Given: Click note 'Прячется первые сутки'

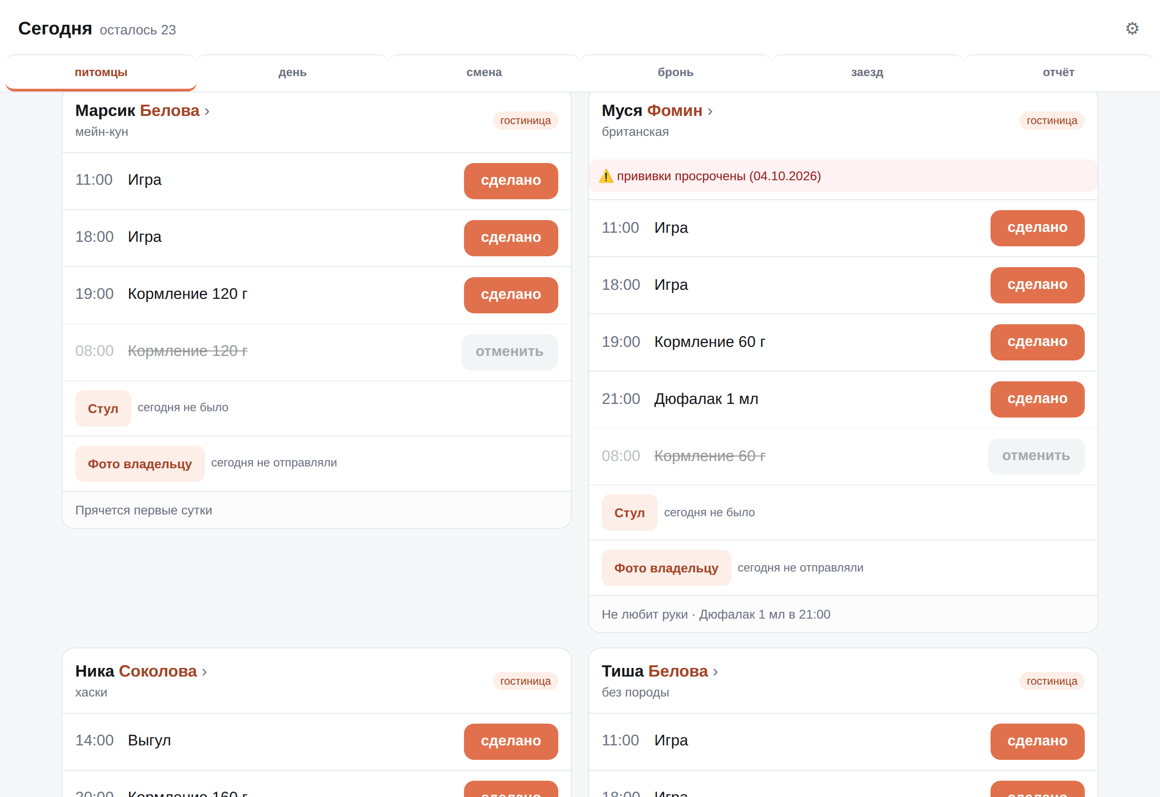Looking at the screenshot, I should pos(143,510).
